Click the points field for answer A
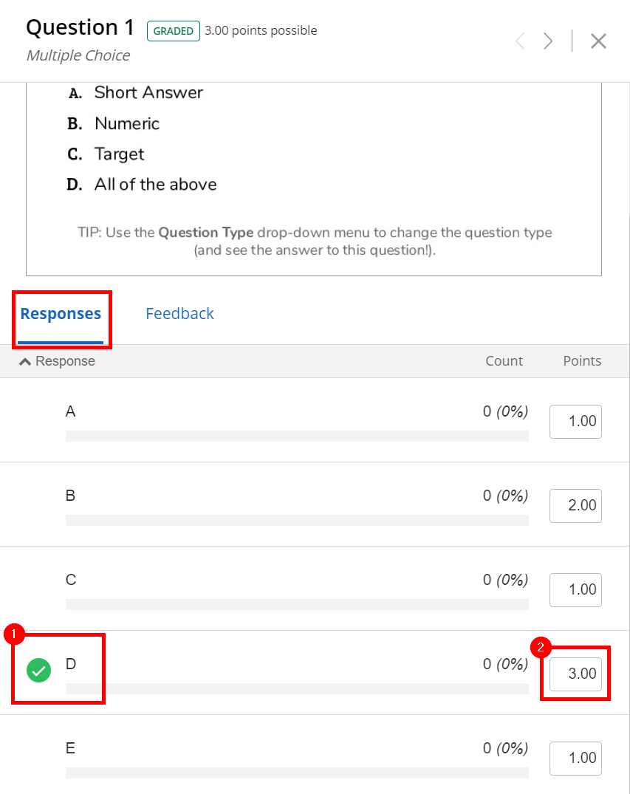The image size is (630, 794). [575, 421]
